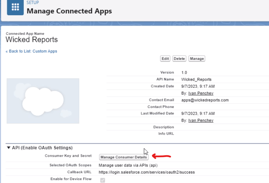The image size is (269, 183).
Task: Select the API Name value Wicked_Reports
Action: pos(196,80)
